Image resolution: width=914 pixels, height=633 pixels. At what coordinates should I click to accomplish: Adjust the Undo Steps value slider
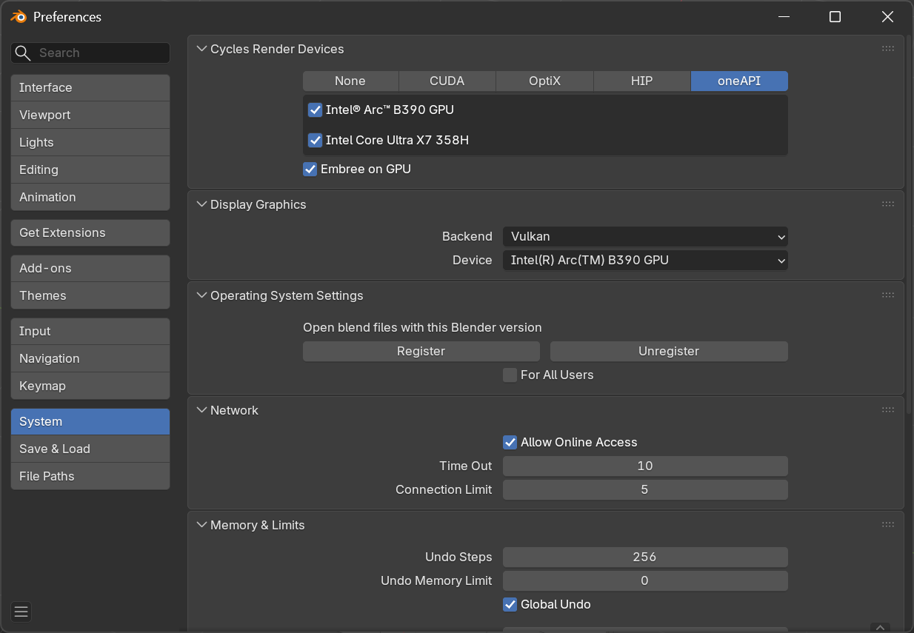[644, 557]
